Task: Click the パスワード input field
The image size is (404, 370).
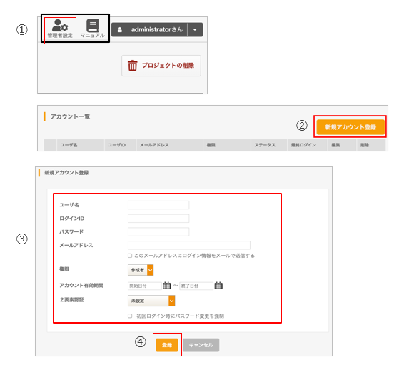Action: pyautogui.click(x=158, y=232)
